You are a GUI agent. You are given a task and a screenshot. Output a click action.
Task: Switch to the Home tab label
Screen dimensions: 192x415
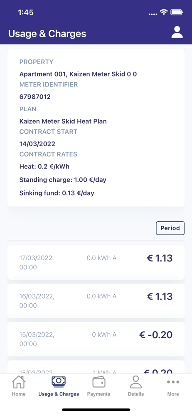click(x=19, y=394)
